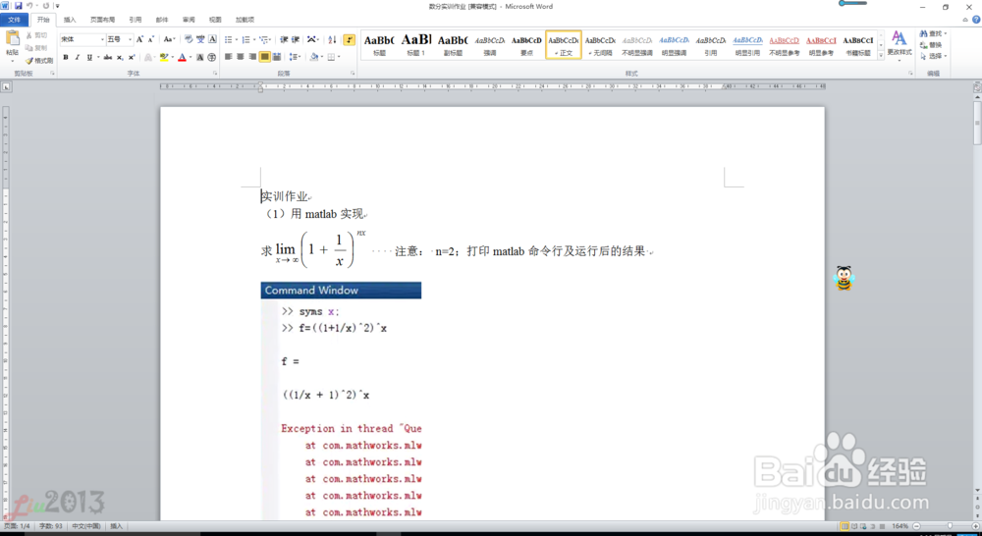Screen dimensions: 982x536
Task: Apply the 无间隔 (No Spacing) style
Action: pyautogui.click(x=600, y=44)
